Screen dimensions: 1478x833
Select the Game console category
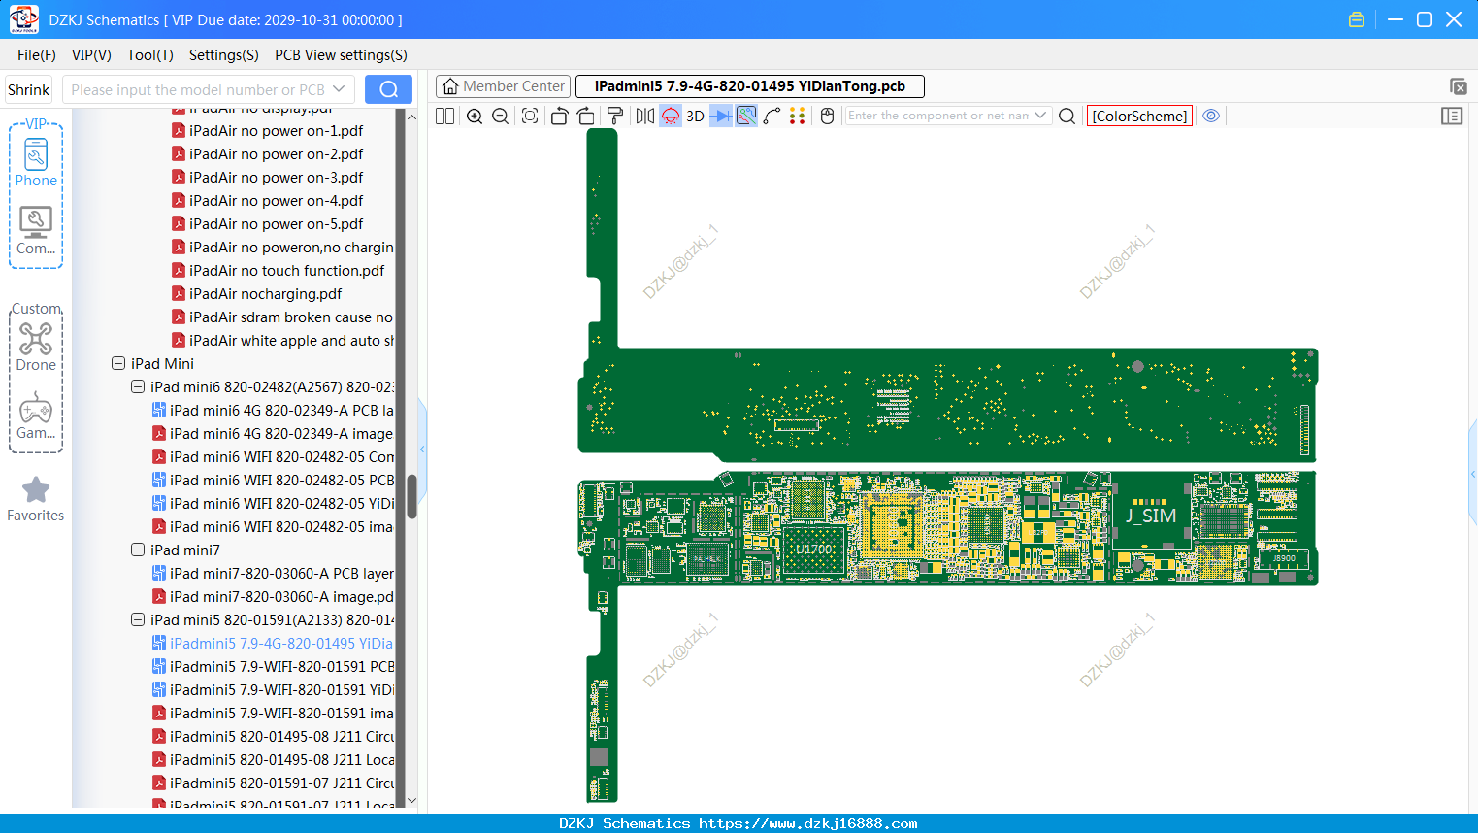[x=36, y=416]
